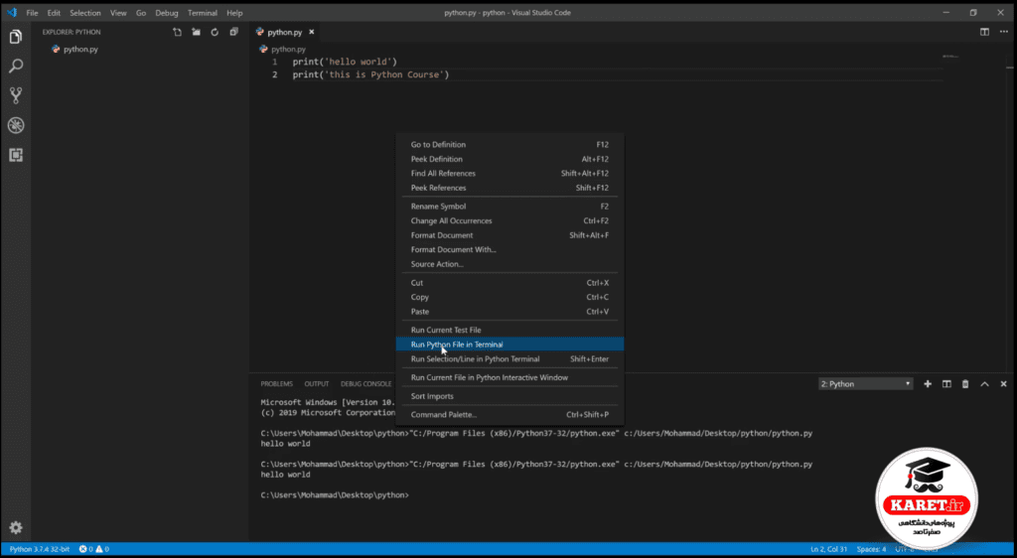Image resolution: width=1017 pixels, height=558 pixels.
Task: Open the Explorer view in activity bar
Action: (x=16, y=37)
